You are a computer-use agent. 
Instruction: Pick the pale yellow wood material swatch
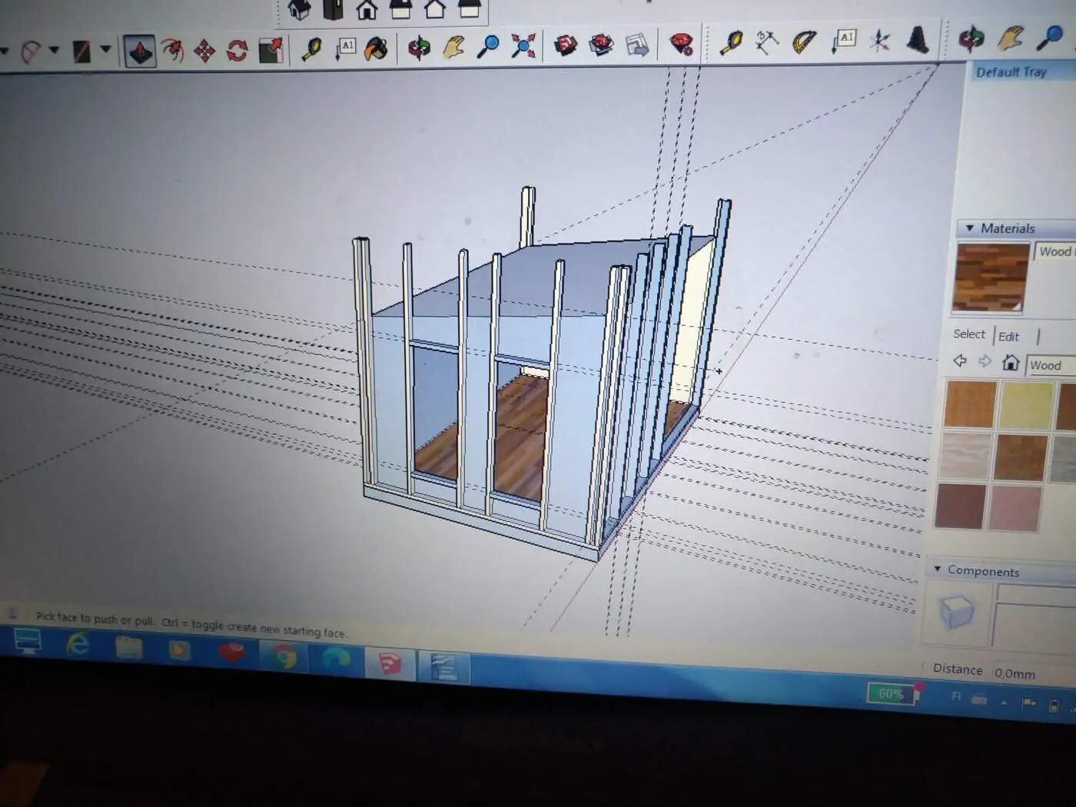click(x=1026, y=403)
